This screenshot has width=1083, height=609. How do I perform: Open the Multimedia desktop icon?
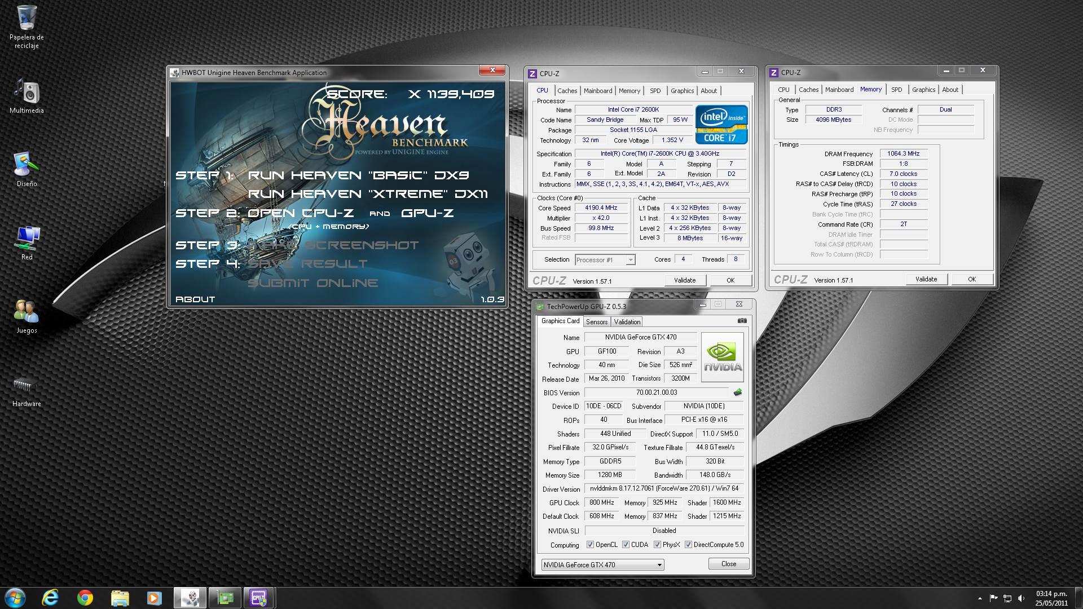coord(27,96)
